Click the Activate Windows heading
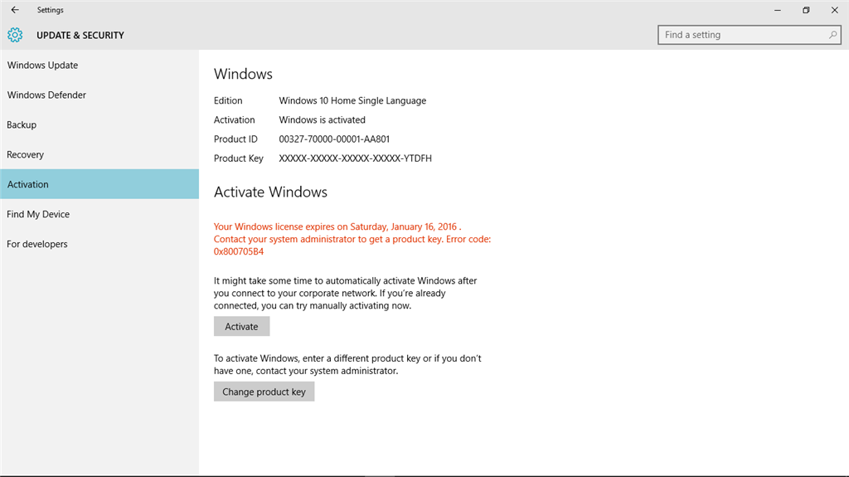The height and width of the screenshot is (477, 849). point(270,192)
